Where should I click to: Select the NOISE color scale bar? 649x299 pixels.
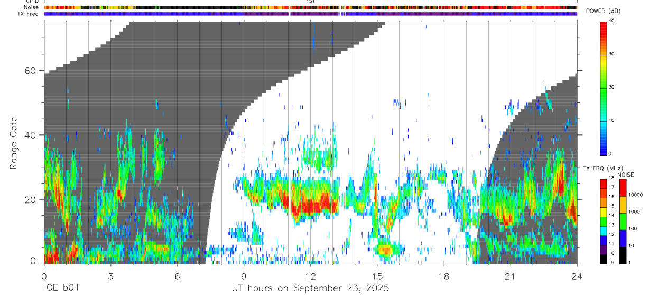pos(622,221)
